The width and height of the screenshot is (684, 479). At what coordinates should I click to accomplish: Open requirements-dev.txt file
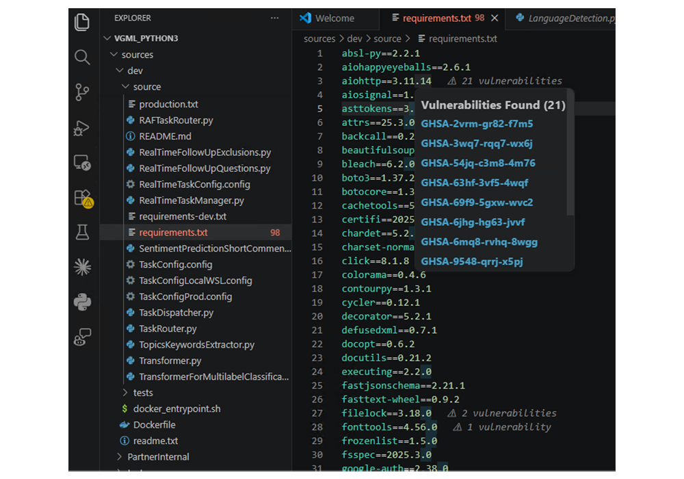click(183, 216)
